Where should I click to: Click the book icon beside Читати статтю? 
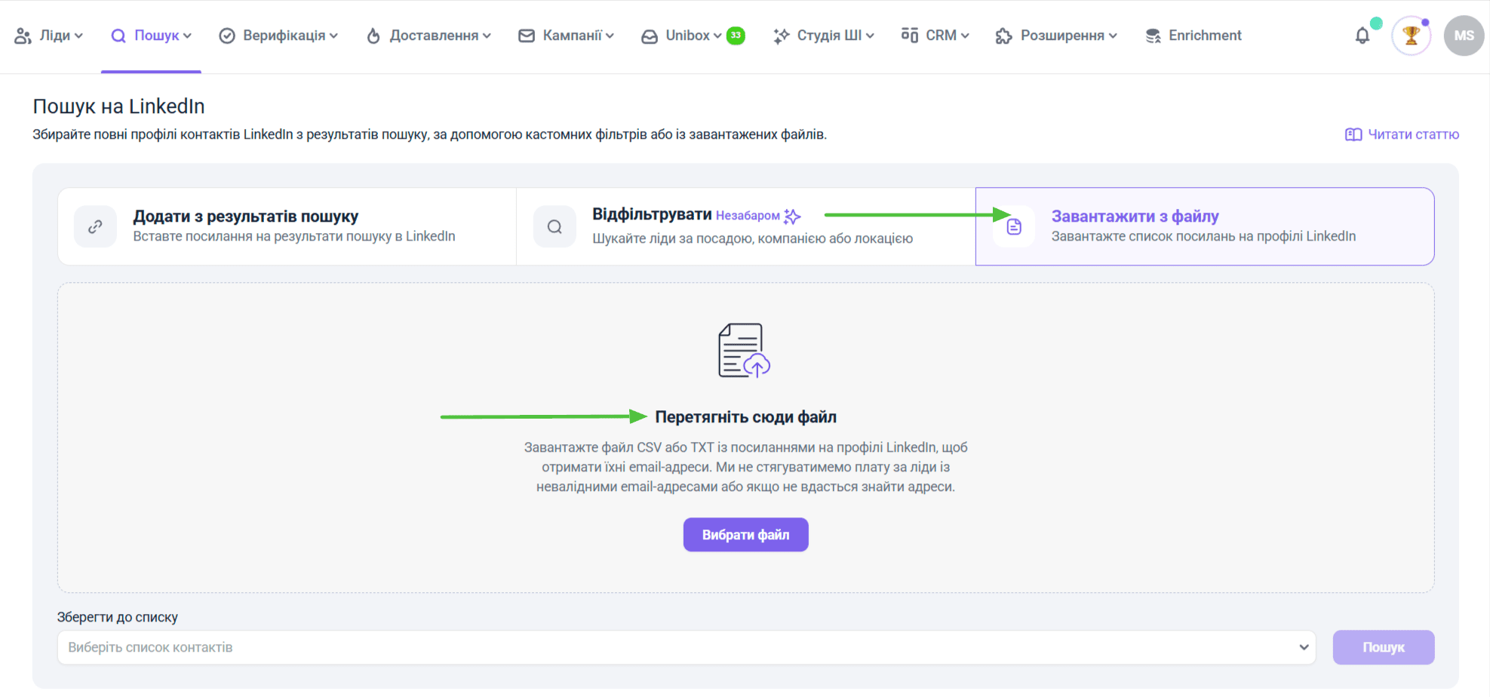[x=1353, y=134]
